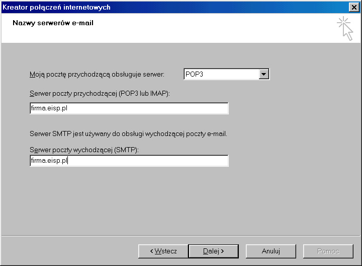Screen dimensions: 362x266
Task: Click the 'Nazwy serwerów e-mail' heading
Action: point(53,23)
